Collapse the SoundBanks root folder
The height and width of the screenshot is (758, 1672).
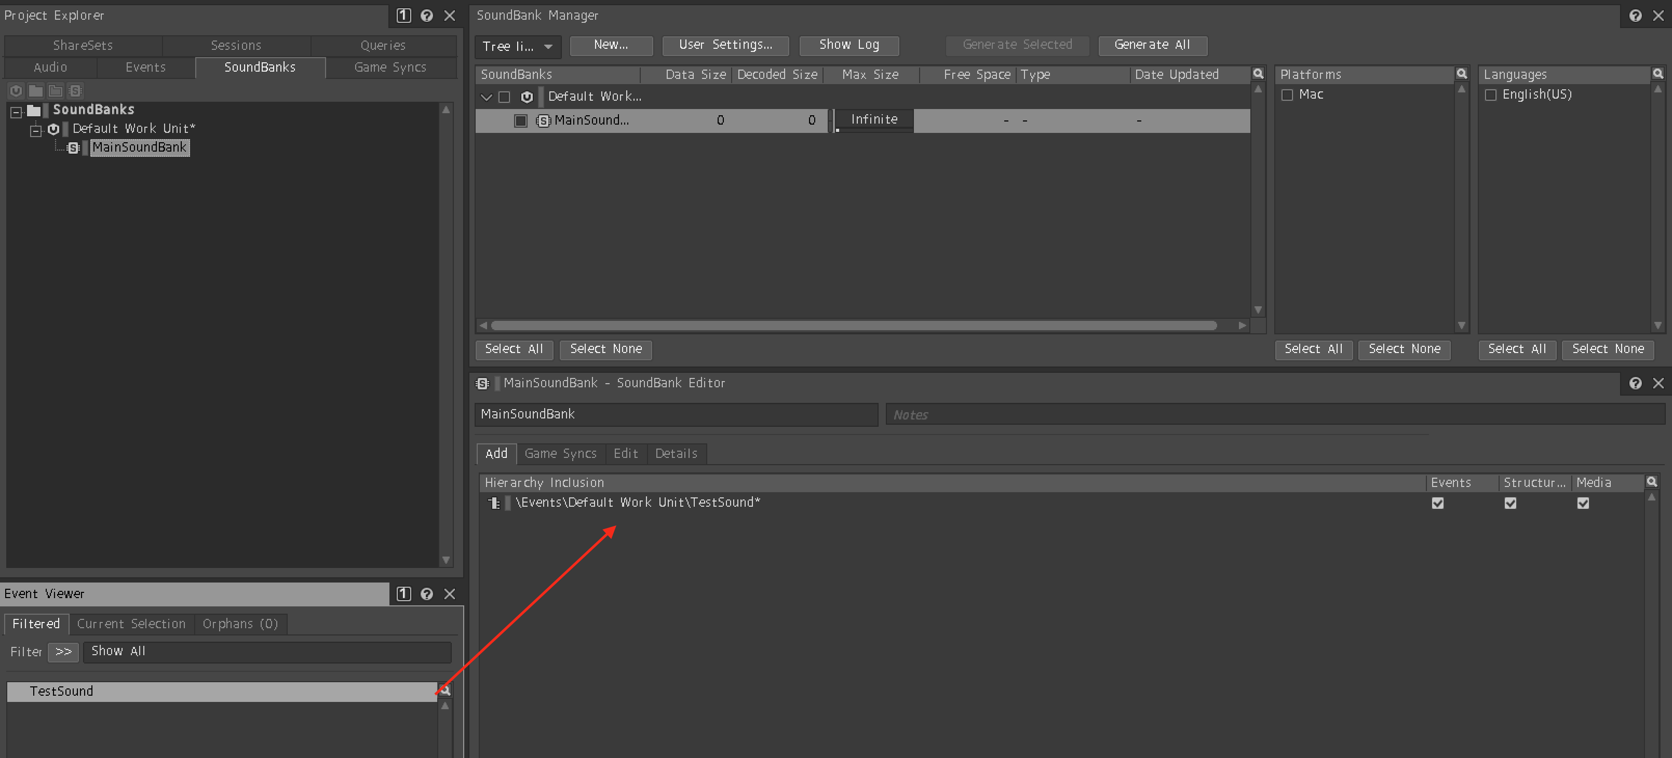tap(16, 112)
